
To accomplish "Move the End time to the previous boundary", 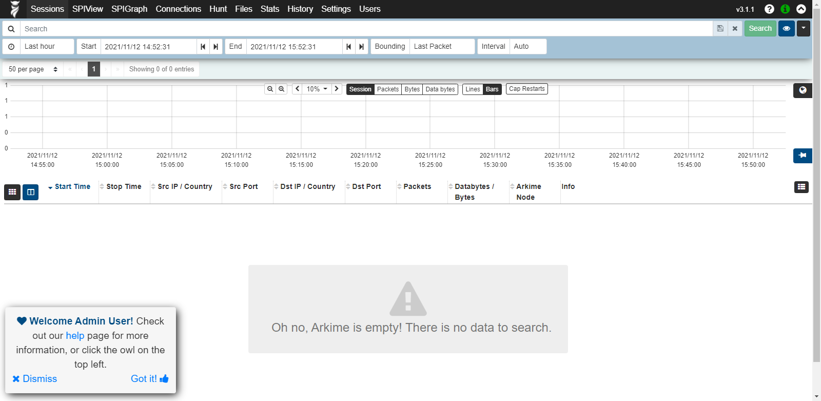I will coord(349,46).
